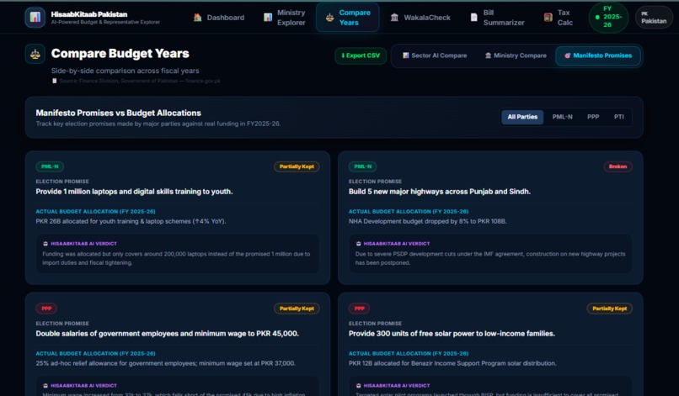Open the Dashboard nav item
The width and height of the screenshot is (679, 396).
click(x=219, y=18)
